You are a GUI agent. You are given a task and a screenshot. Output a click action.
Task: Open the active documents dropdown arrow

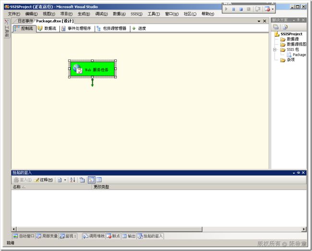259,21
